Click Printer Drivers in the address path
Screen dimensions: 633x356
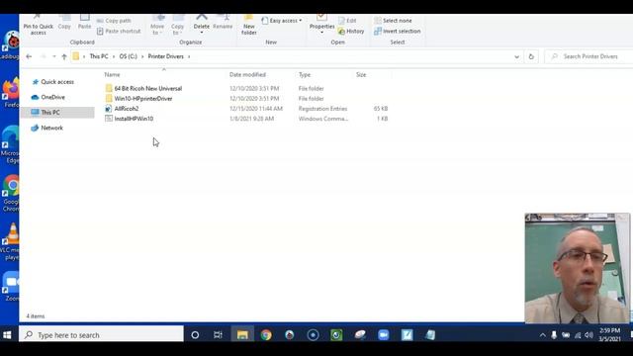(165, 56)
